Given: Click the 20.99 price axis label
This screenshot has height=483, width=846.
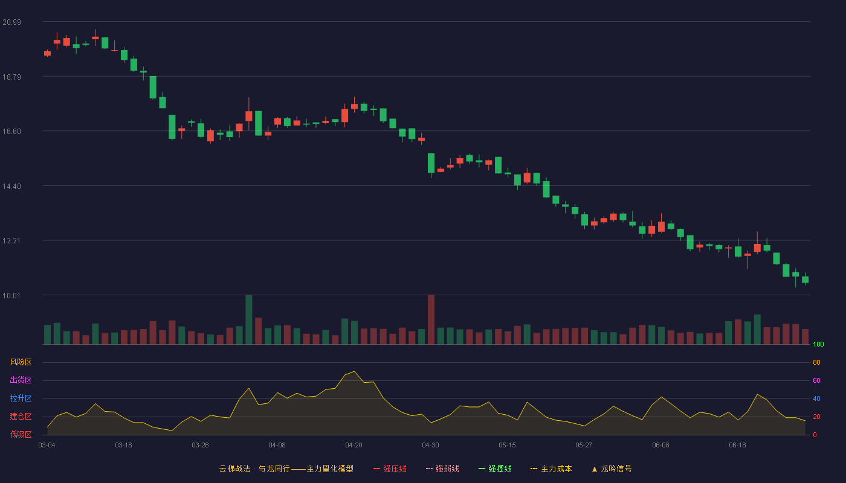Looking at the screenshot, I should [11, 22].
